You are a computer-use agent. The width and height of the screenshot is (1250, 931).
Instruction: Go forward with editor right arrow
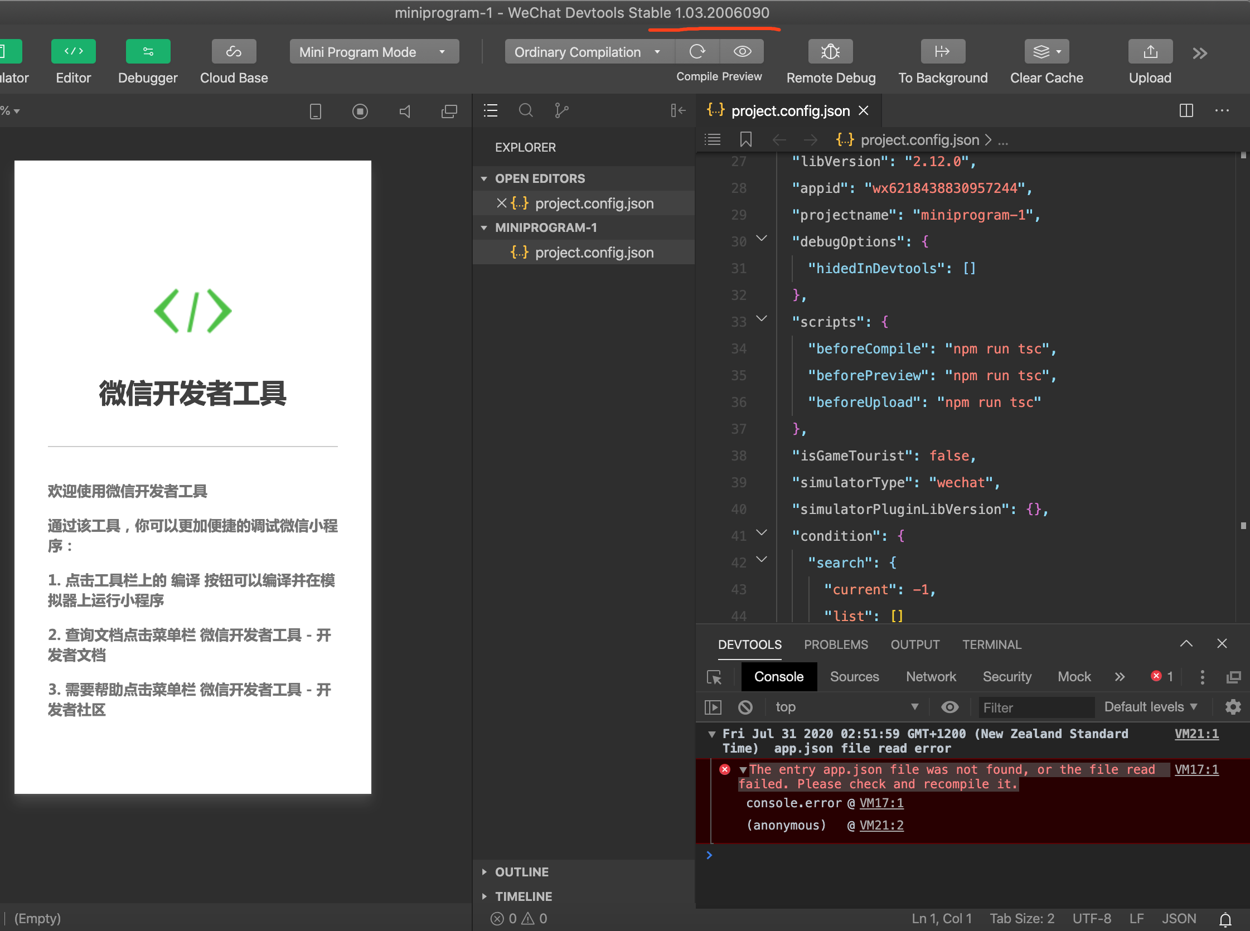(811, 139)
